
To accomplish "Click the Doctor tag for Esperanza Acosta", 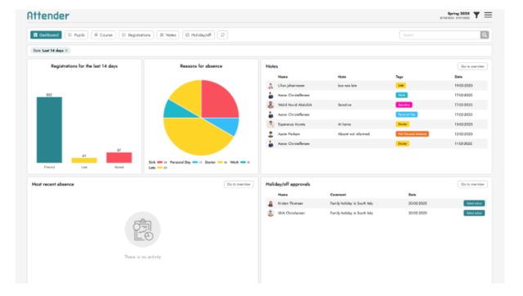I will coord(403,124).
